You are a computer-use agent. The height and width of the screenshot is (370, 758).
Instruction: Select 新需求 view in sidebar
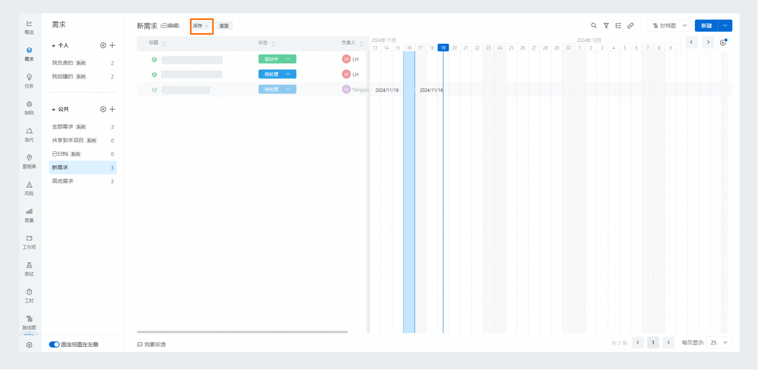(83, 167)
